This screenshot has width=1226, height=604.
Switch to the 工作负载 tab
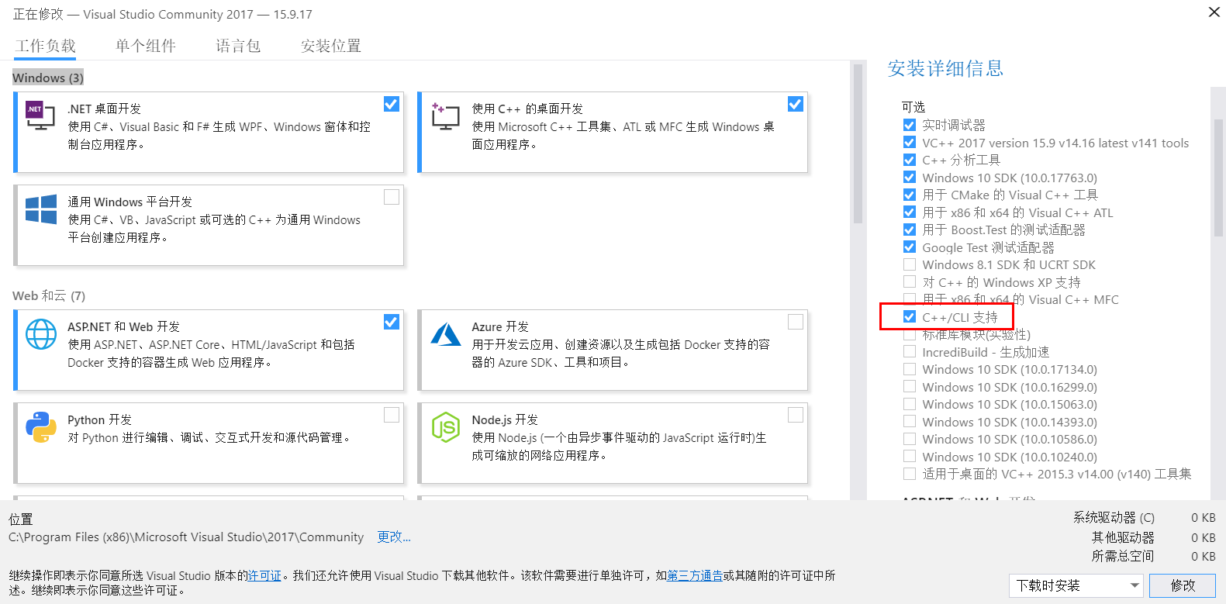pyautogui.click(x=45, y=46)
